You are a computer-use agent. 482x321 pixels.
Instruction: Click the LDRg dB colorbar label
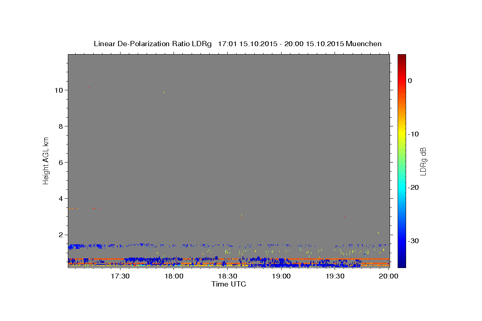coord(423,161)
